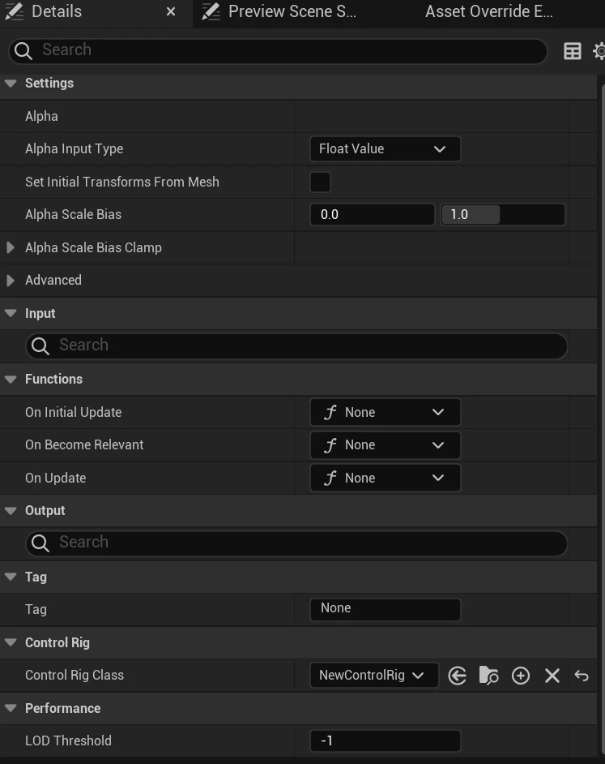Image resolution: width=605 pixels, height=764 pixels.
Task: Click the LOD Threshold value field
Action: pyautogui.click(x=385, y=741)
